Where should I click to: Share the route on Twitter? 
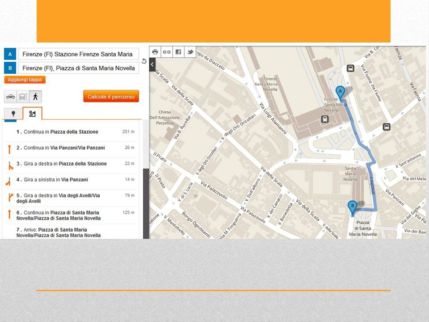[190, 52]
